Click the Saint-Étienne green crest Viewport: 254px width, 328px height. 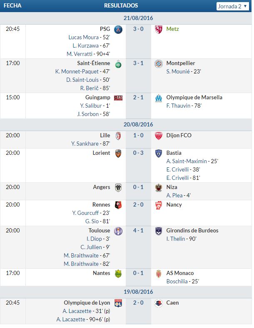coord(118,64)
